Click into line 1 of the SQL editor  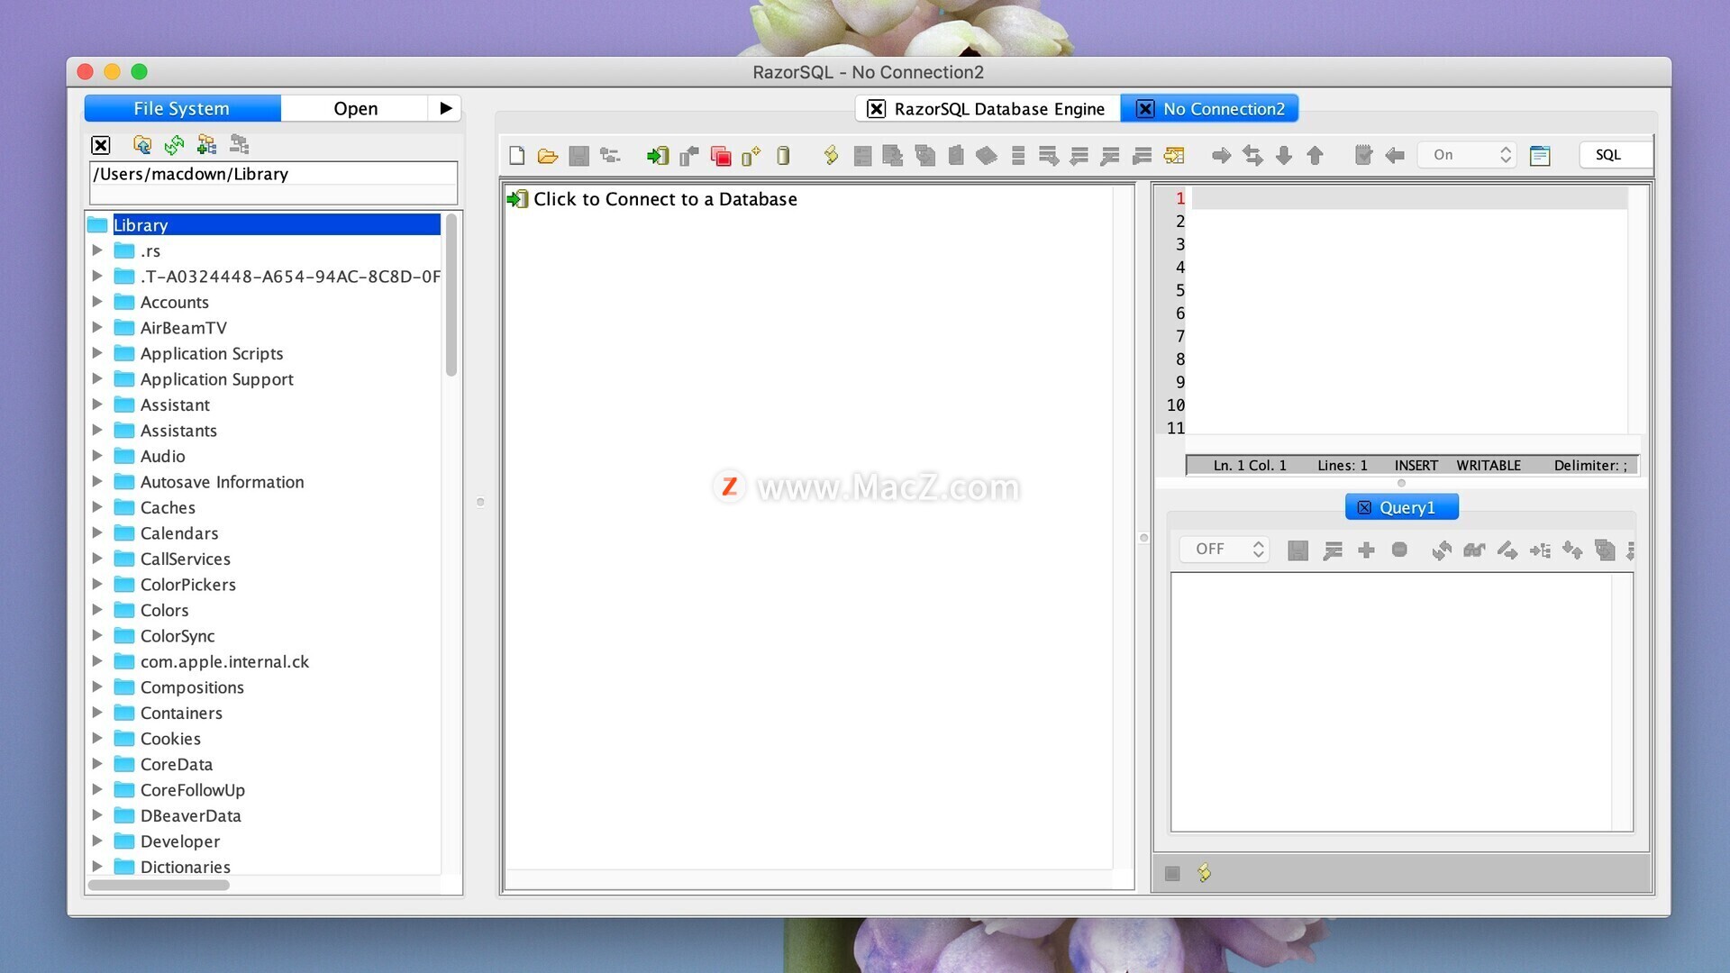coord(1409,198)
